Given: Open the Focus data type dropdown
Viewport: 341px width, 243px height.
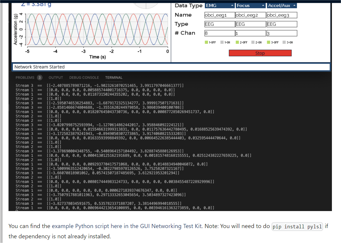Looking at the screenshot, I should [250, 5].
